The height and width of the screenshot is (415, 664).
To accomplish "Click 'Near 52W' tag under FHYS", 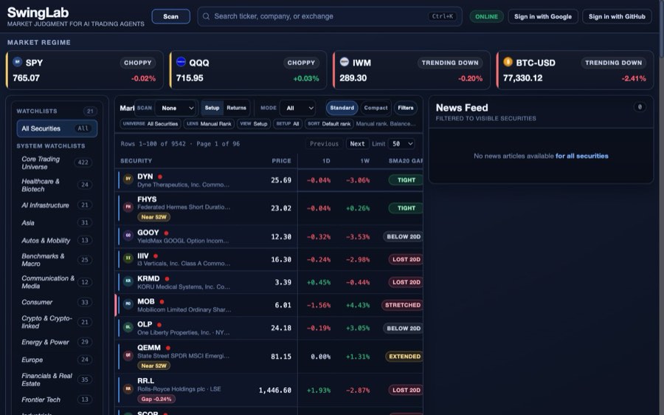I will tap(153, 217).
